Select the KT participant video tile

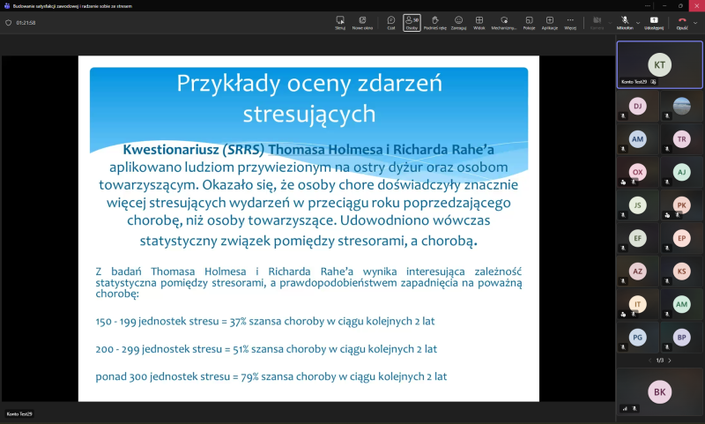click(x=659, y=64)
